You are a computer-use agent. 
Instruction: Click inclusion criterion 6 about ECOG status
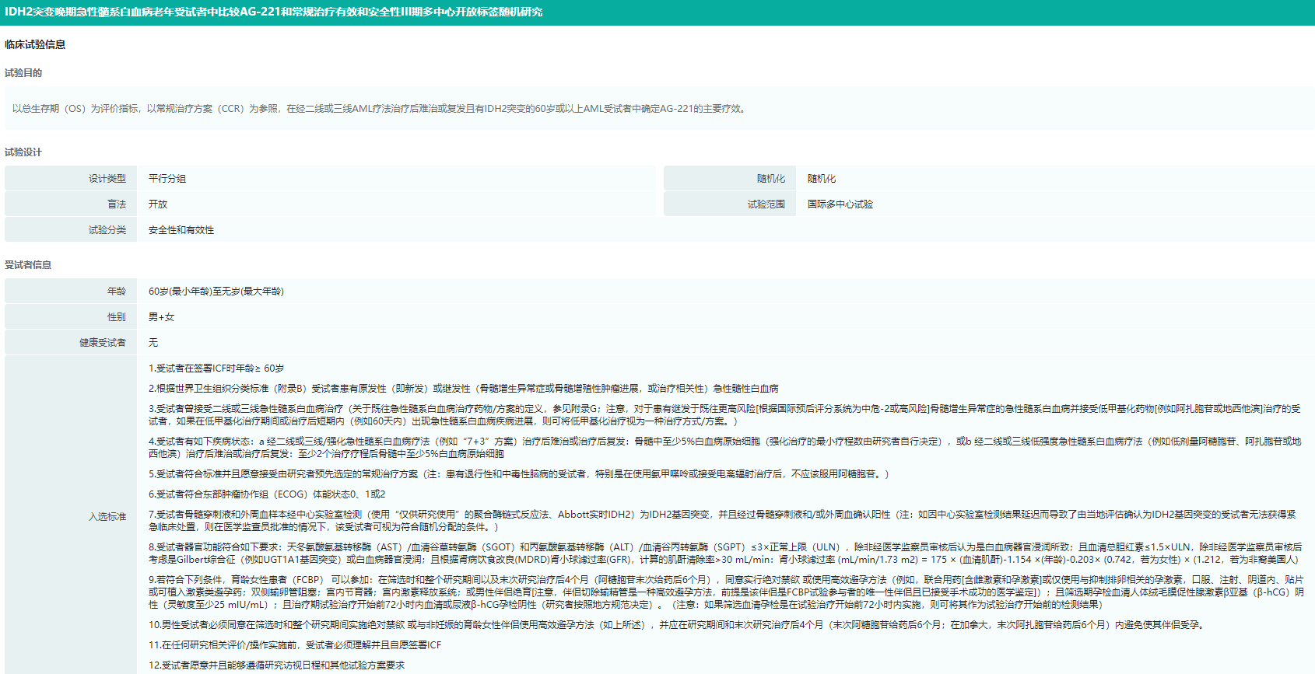[267, 494]
